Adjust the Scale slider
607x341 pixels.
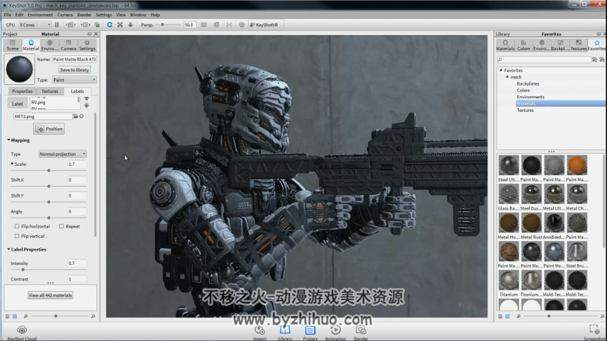[x=49, y=170]
